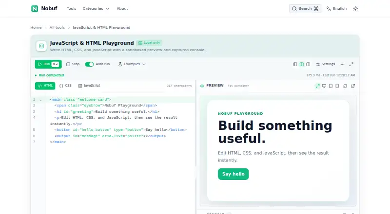Click the Nobuf logo icon
390x214 pixels.
tap(35, 9)
